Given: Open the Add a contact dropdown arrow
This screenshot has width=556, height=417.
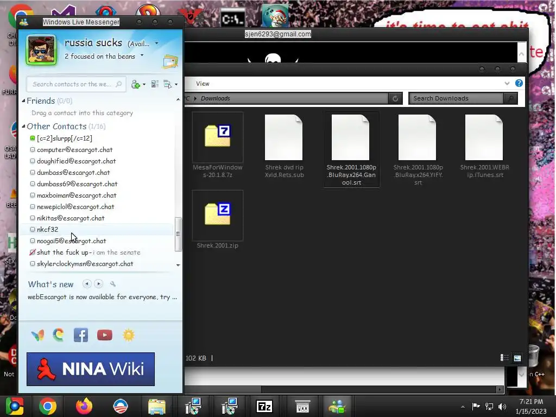Looking at the screenshot, I should coord(144,84).
